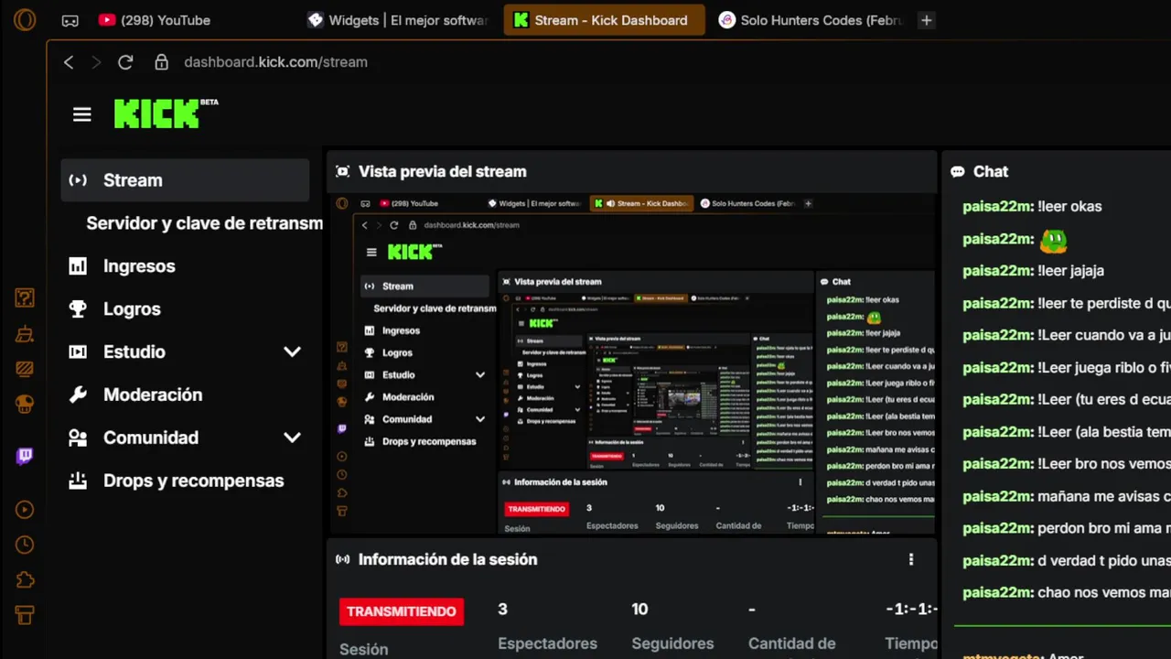This screenshot has width=1171, height=659.
Task: Click paisa22m username beside '!leer okas'
Action: 998,207
